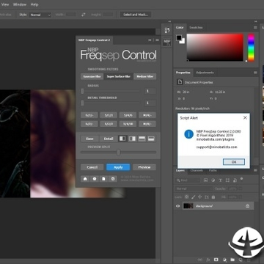Open the Freqsep Control panel menu
The image size is (264, 264).
pyautogui.click(x=157, y=40)
